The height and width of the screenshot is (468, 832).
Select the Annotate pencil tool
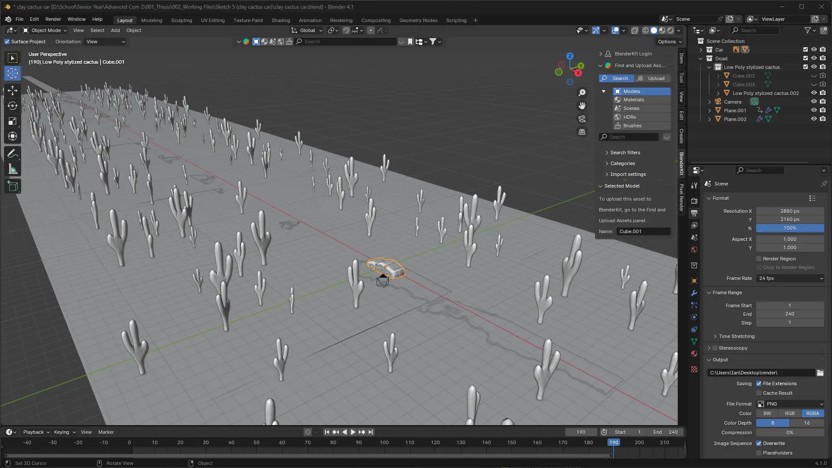click(x=13, y=154)
